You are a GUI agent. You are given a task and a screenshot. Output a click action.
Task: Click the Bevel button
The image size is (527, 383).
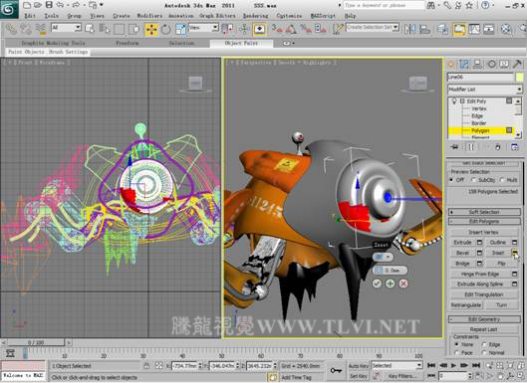click(x=462, y=253)
